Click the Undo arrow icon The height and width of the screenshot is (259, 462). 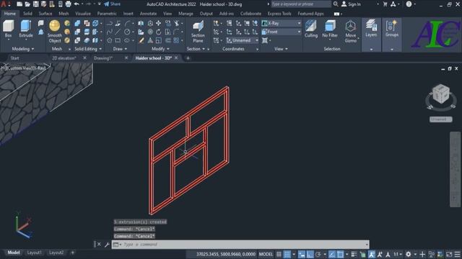[x=77, y=4]
